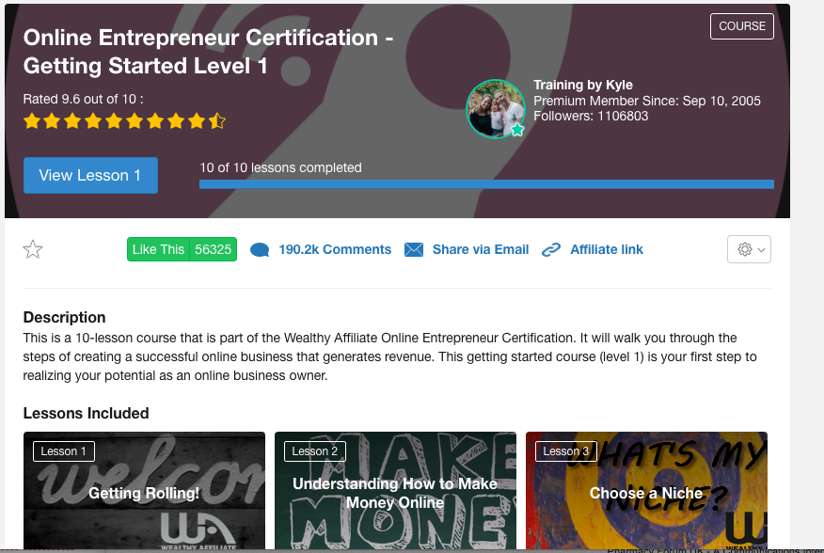Click the View Lesson 1 button
The height and width of the screenshot is (553, 824).
click(x=90, y=175)
